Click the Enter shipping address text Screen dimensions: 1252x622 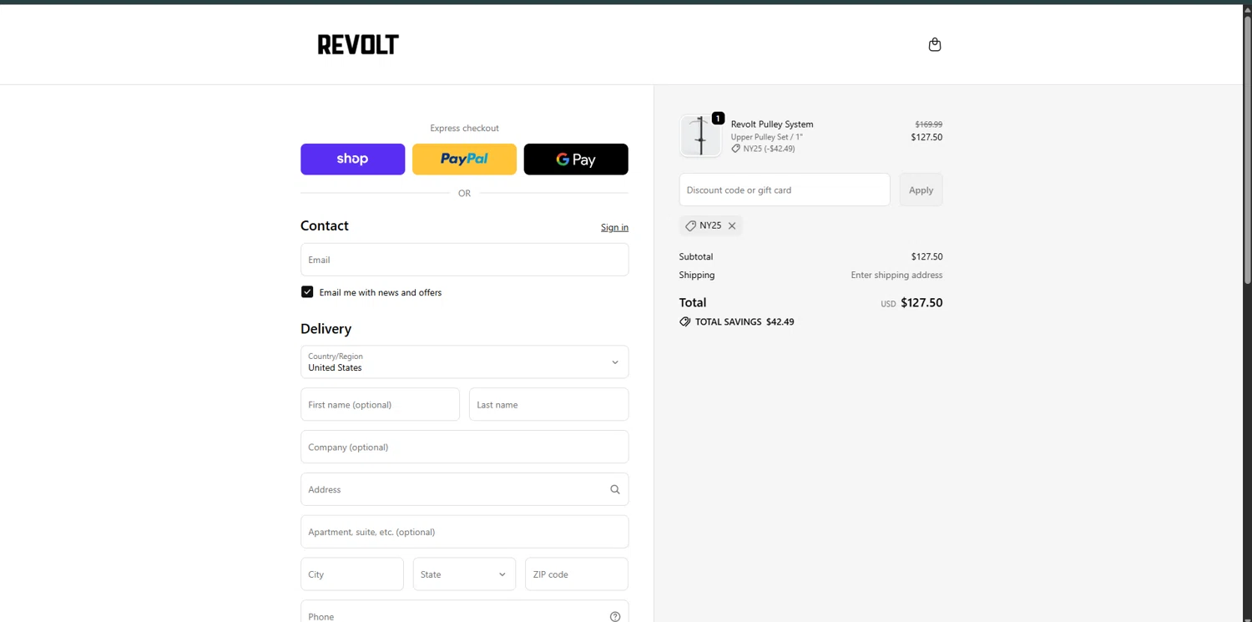(896, 275)
